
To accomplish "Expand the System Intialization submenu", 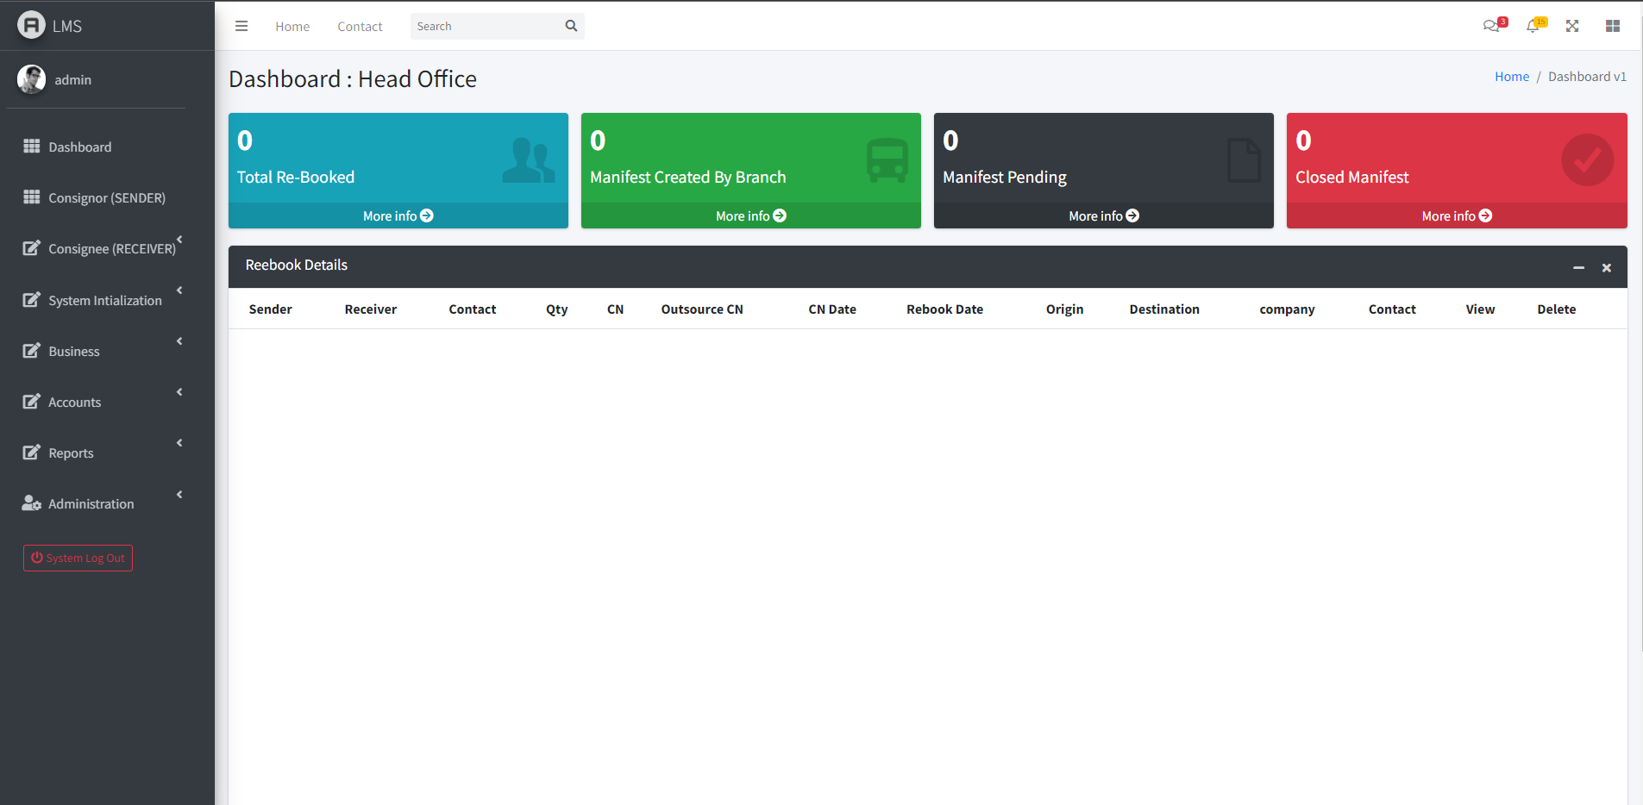I will tap(104, 300).
